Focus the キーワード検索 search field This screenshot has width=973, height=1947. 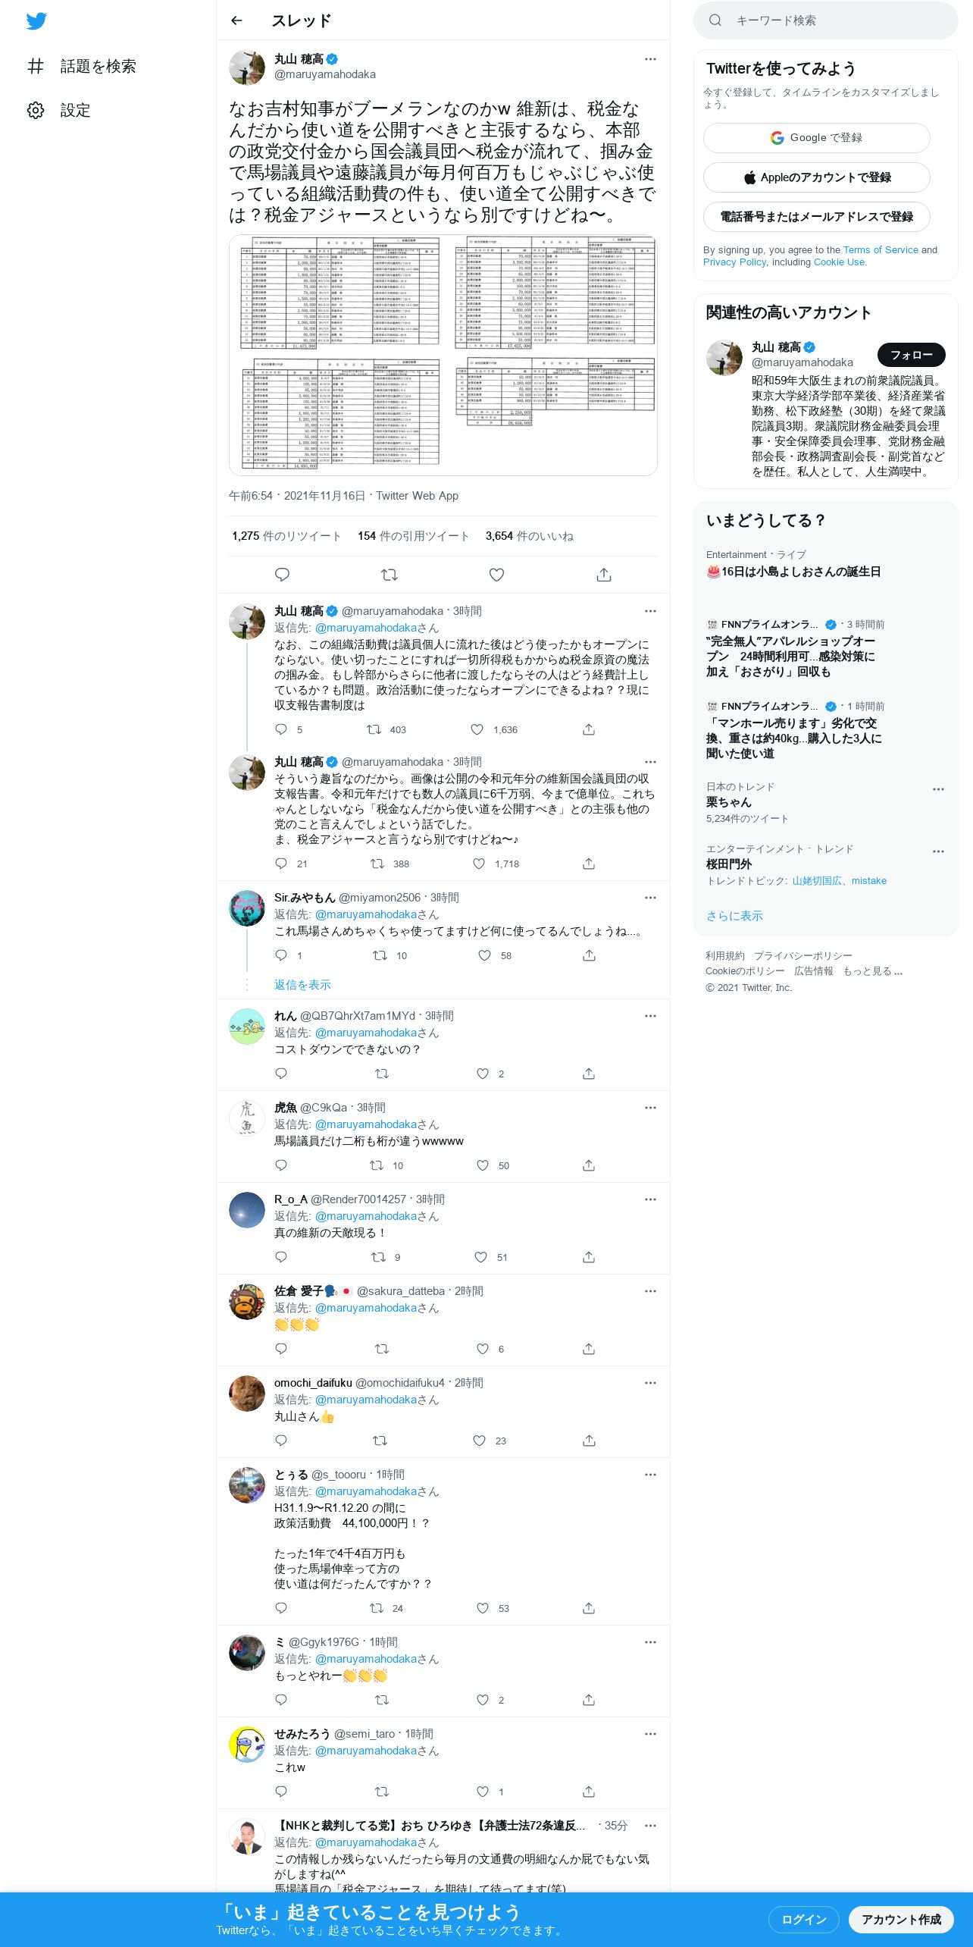(826, 20)
